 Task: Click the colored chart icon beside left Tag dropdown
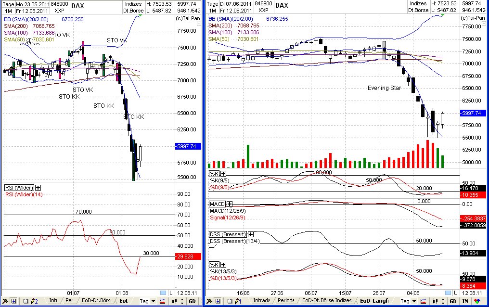[163, 300]
